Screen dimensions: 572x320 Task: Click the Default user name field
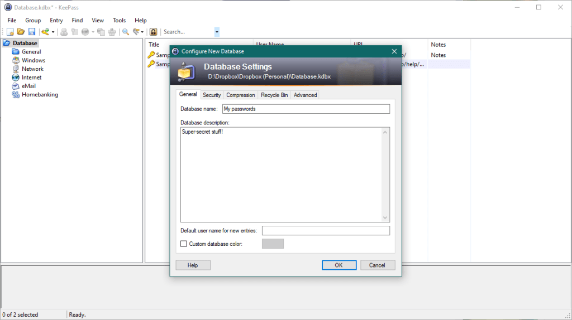pos(326,230)
